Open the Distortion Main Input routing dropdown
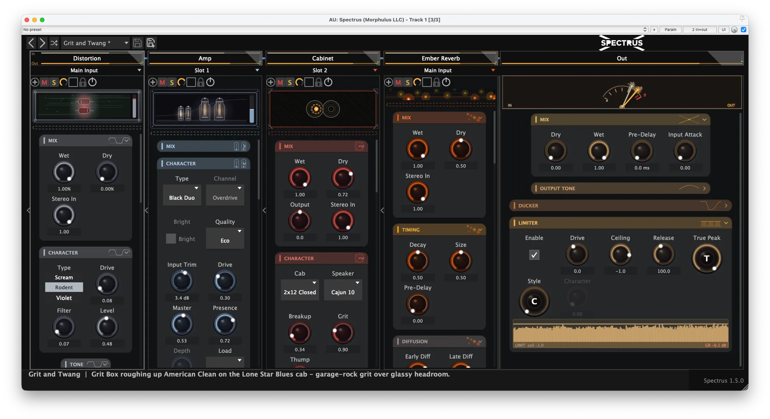 coord(87,70)
